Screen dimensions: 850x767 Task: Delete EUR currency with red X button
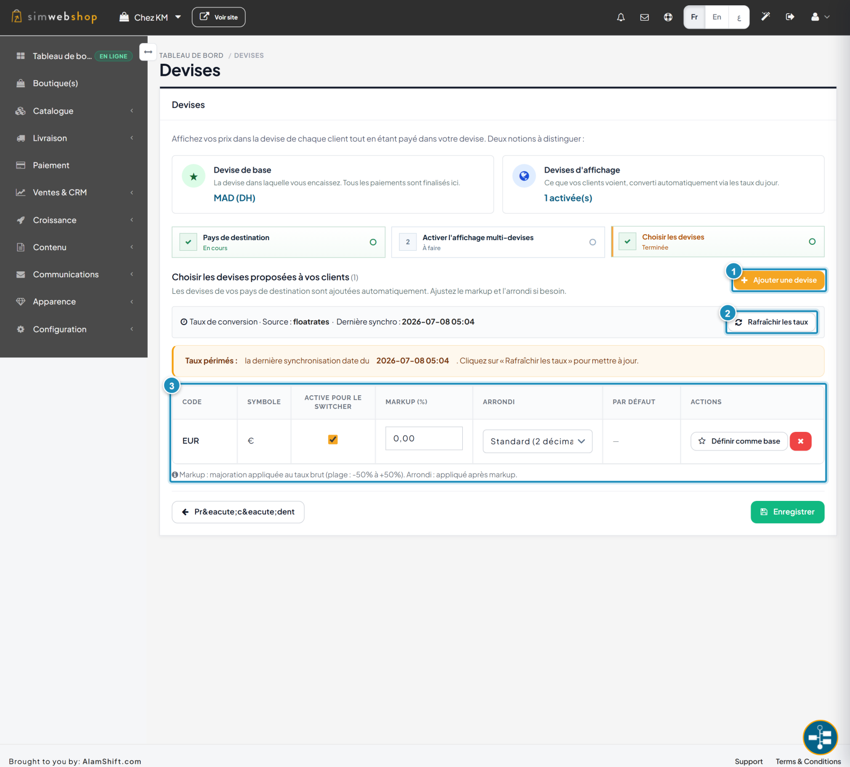(801, 441)
